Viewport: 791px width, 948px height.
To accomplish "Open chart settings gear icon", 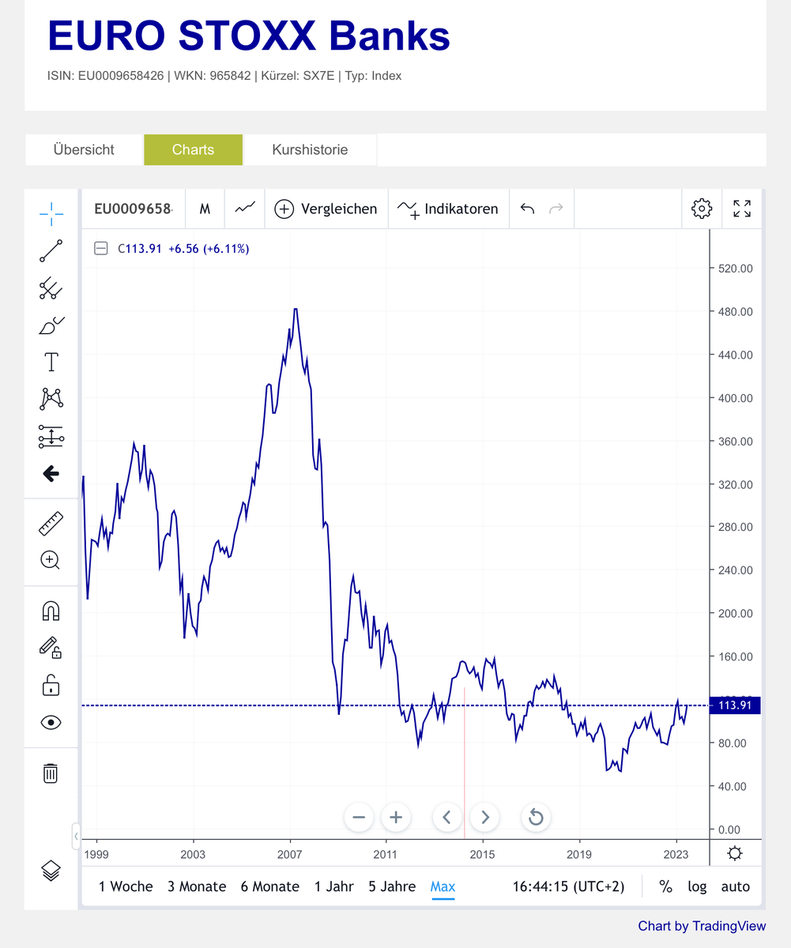I will pyautogui.click(x=701, y=209).
